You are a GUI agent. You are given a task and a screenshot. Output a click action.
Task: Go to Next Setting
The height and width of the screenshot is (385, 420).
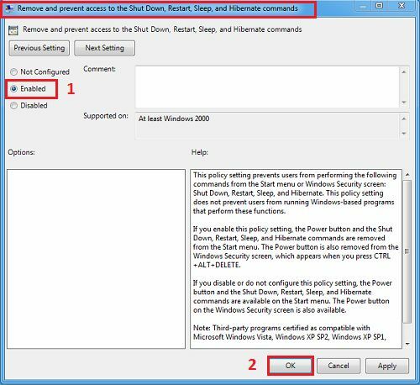pos(104,48)
